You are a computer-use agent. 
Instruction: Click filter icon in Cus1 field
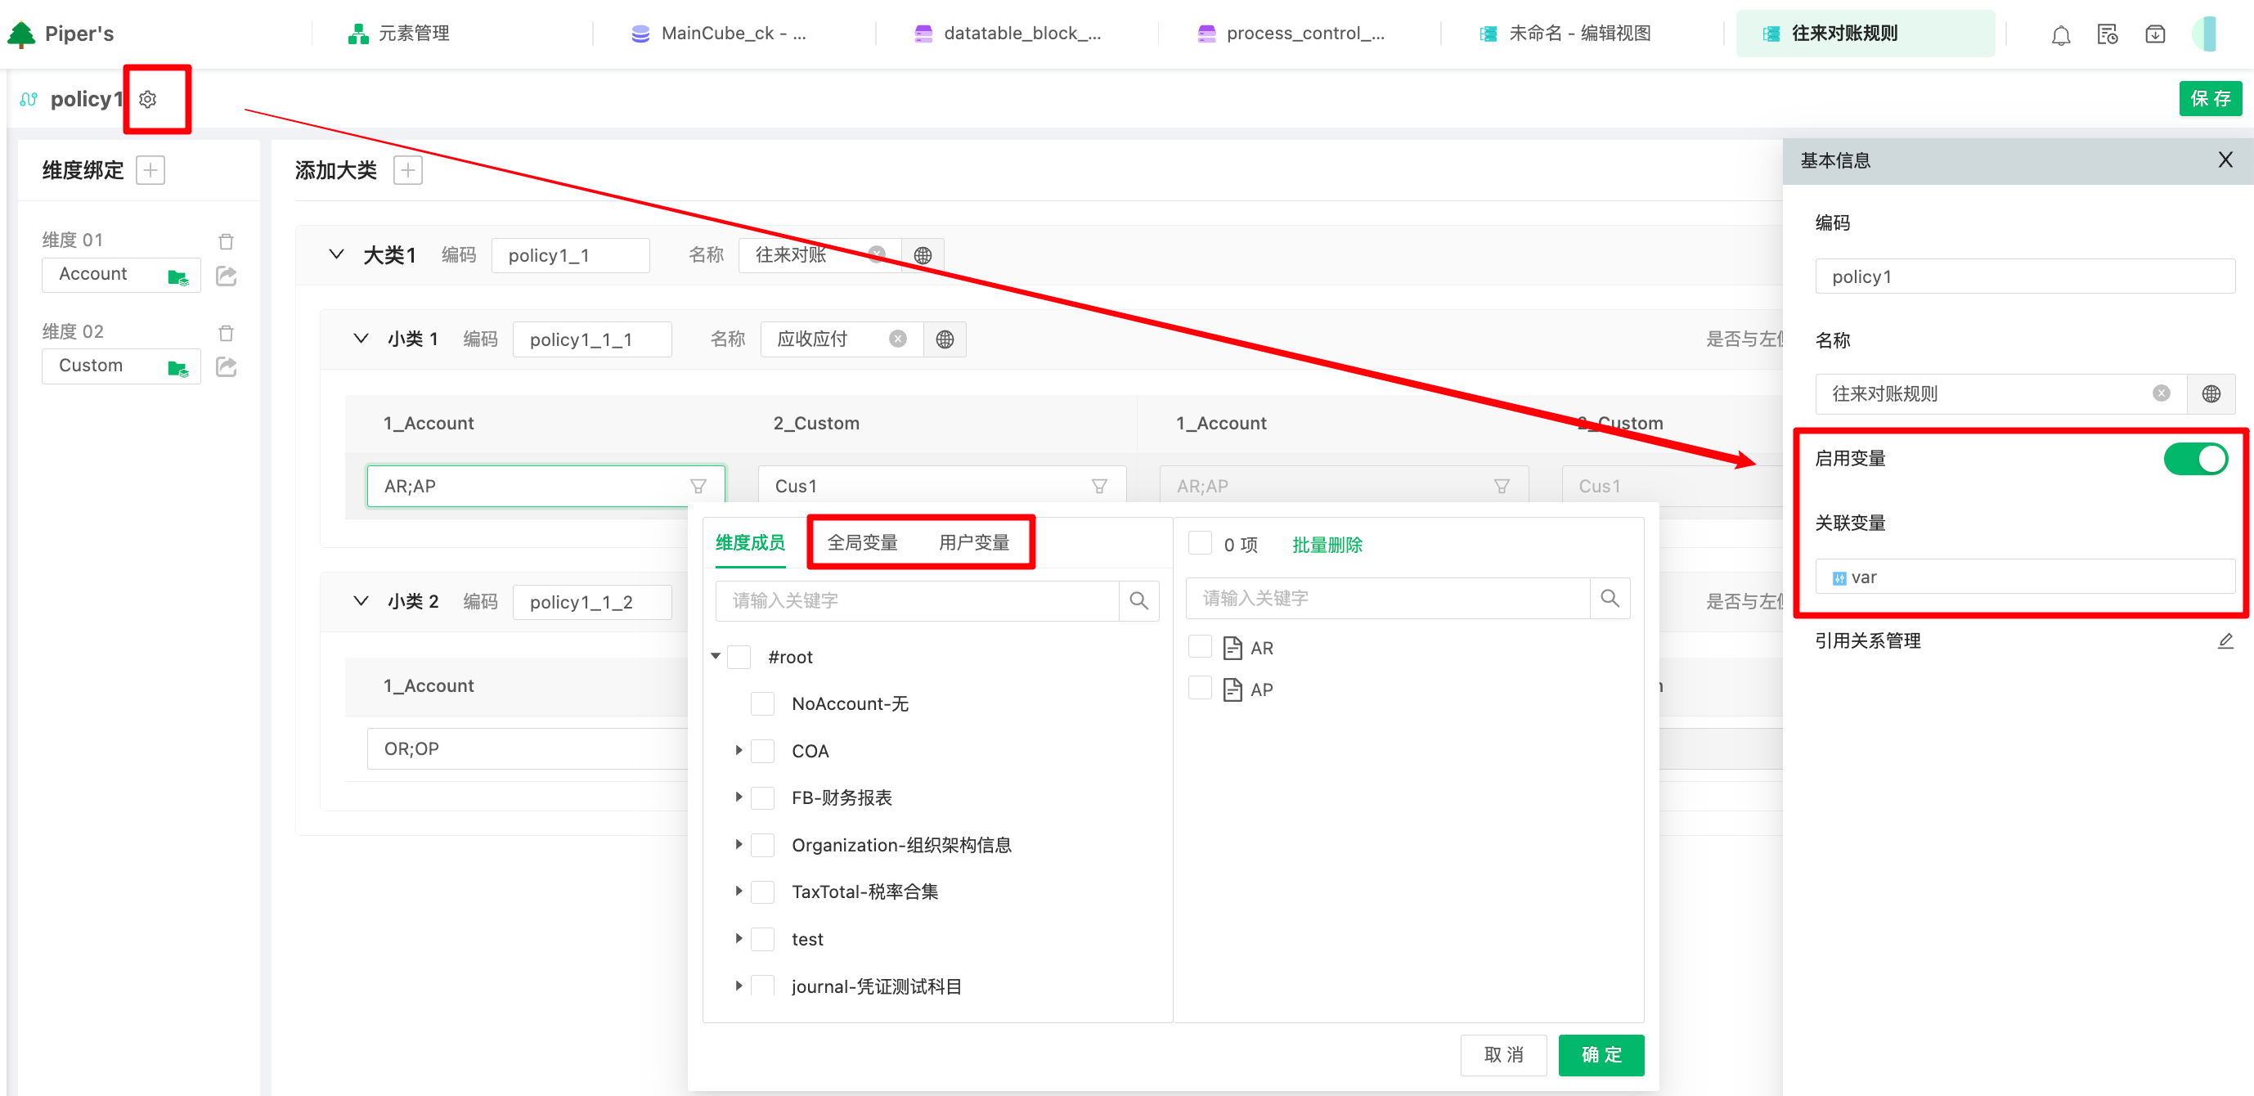(x=1099, y=486)
